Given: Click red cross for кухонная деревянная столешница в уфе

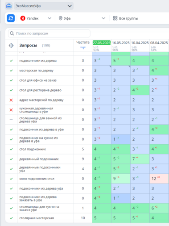Looking at the screenshot, I should [11, 110].
